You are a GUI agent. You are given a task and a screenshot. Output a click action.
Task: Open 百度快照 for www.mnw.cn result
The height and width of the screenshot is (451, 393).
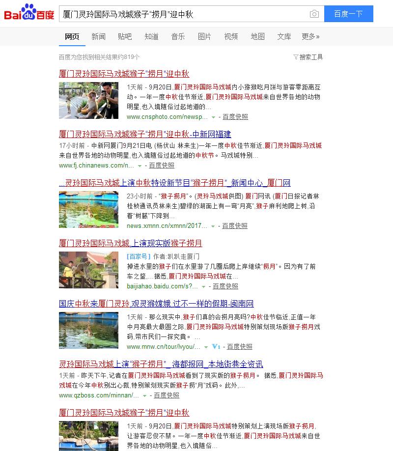pyautogui.click(x=240, y=346)
